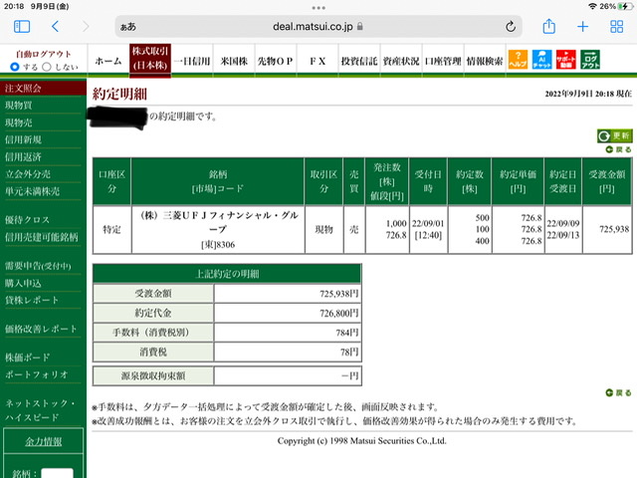Select 単元未満株売 in the sidebar
This screenshot has height=478, width=637.
pos(32,191)
